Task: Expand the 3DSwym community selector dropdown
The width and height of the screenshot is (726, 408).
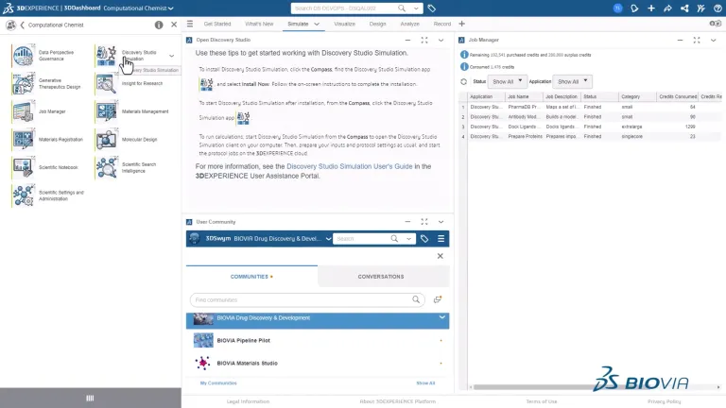Action: [328, 239]
